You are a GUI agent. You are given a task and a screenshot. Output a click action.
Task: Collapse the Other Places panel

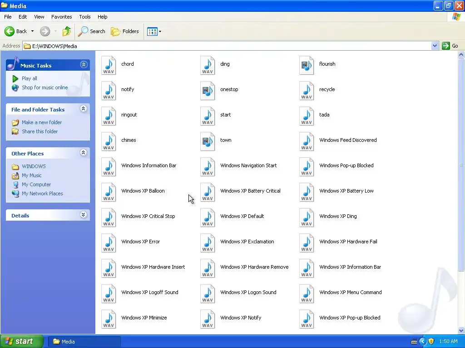84,152
